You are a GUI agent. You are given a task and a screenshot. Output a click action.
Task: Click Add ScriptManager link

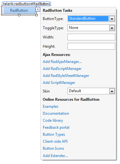59,83
